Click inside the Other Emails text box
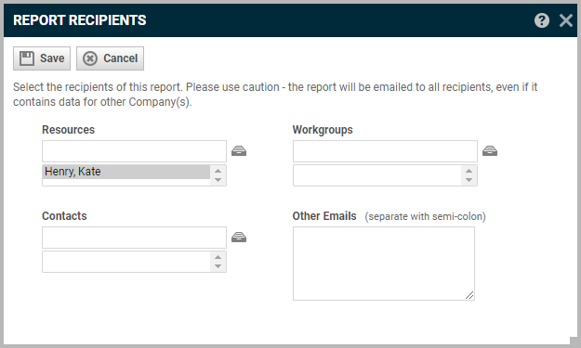581x348 pixels. coord(384,264)
